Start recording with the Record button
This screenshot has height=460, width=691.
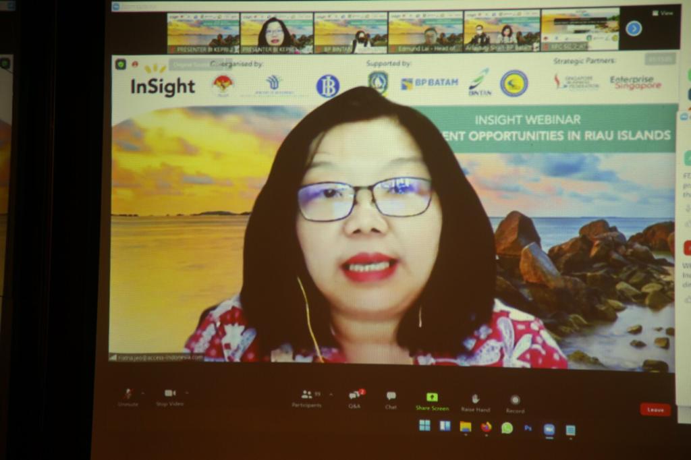coord(515,400)
